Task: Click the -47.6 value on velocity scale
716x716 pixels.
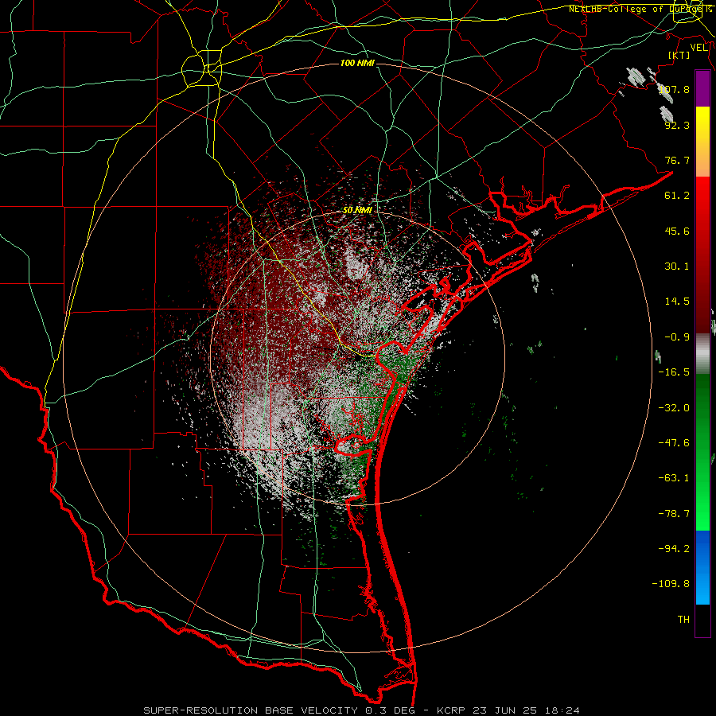Action: click(674, 443)
